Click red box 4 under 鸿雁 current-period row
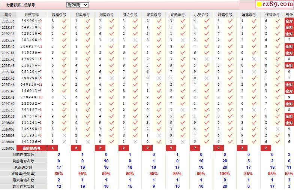Viewport: 294px width, 190px height. [x=52, y=148]
